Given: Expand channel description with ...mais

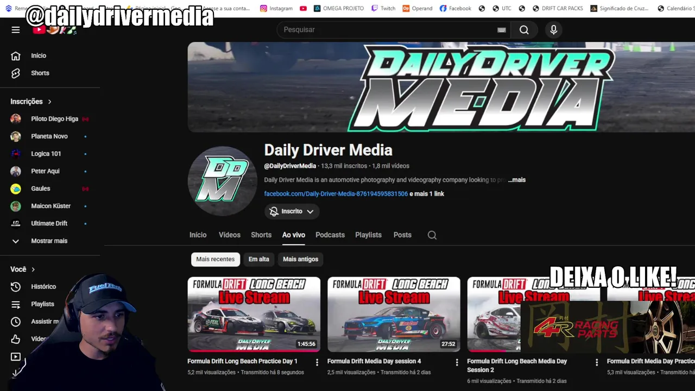Looking at the screenshot, I should tap(517, 180).
